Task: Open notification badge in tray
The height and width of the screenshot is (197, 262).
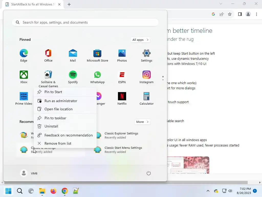Action: (255, 191)
